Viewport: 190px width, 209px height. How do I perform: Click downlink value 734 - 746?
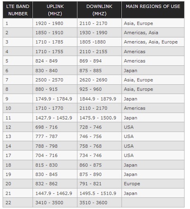click(x=99, y=155)
